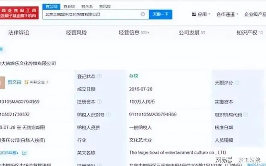Image resolution: width=266 pixels, height=166 pixels.
Task: Open the 2023年报 link
Action: [x=9, y=153]
